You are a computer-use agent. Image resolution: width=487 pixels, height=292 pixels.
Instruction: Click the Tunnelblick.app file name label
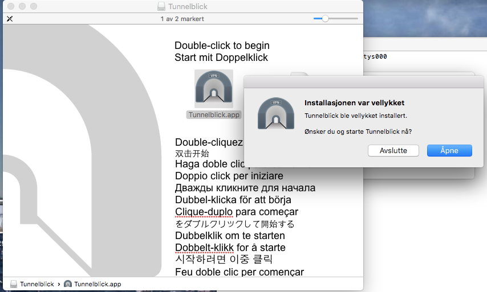(214, 114)
